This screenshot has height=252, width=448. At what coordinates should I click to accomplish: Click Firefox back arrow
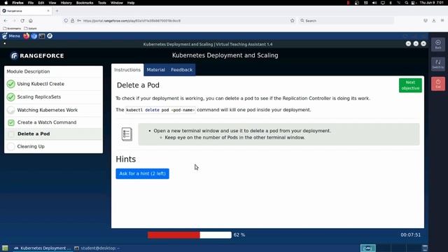[6, 20]
